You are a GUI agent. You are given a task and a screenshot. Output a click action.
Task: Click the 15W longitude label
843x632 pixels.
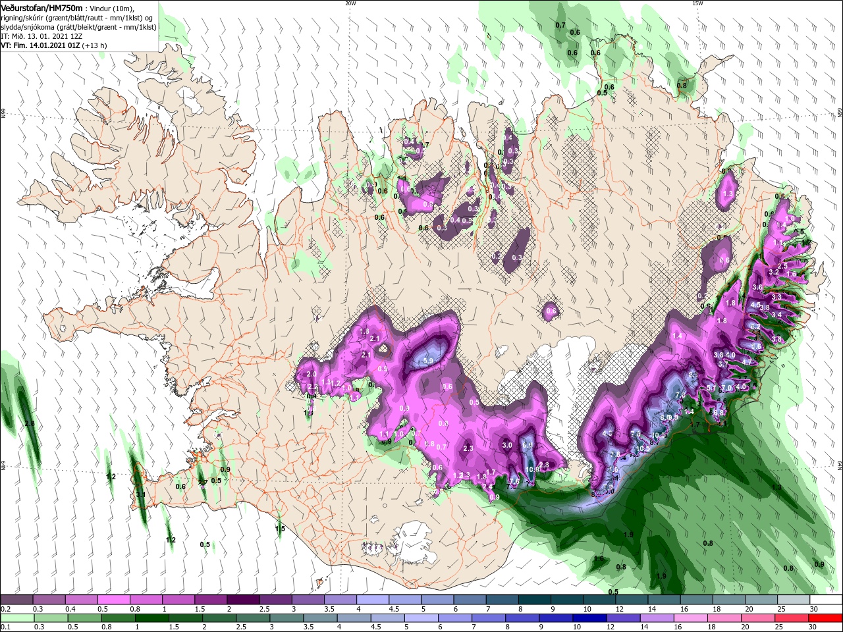point(697,3)
